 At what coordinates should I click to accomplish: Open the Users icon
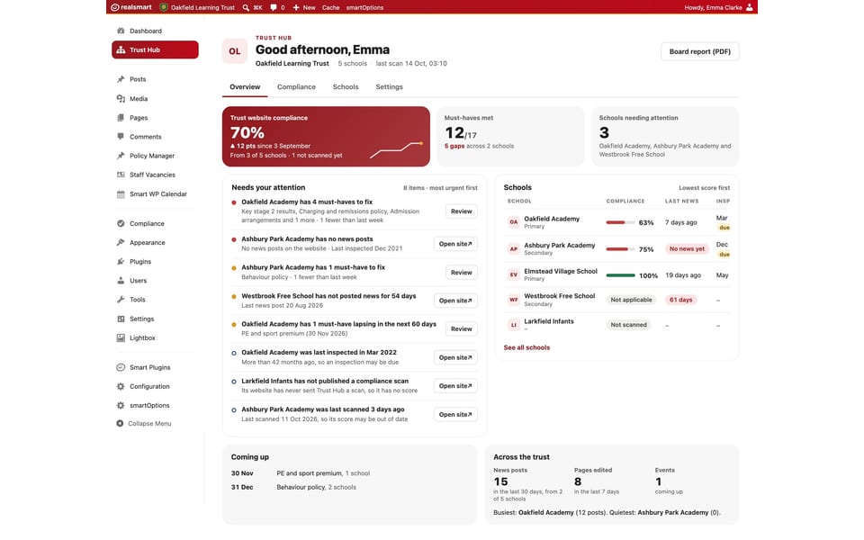click(121, 281)
